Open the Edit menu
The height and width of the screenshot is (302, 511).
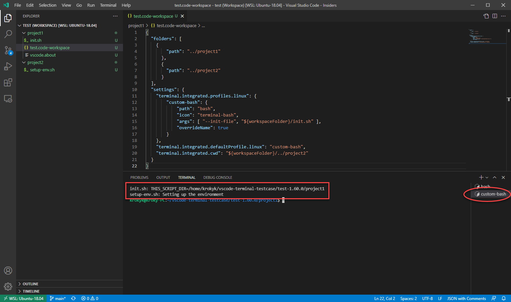coord(30,5)
